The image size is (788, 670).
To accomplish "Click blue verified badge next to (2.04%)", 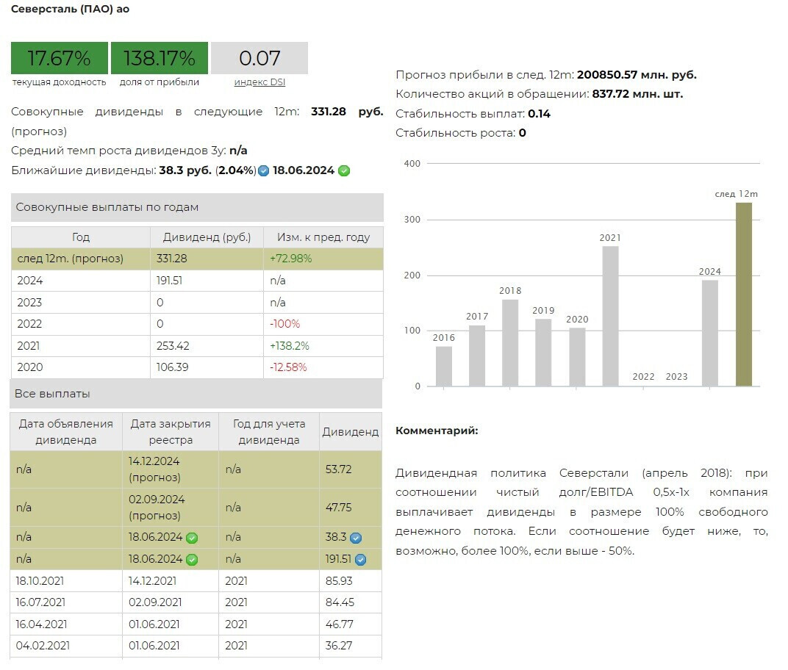I will pos(263,171).
